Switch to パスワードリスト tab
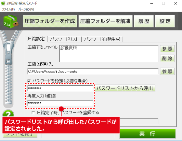 (64, 39)
